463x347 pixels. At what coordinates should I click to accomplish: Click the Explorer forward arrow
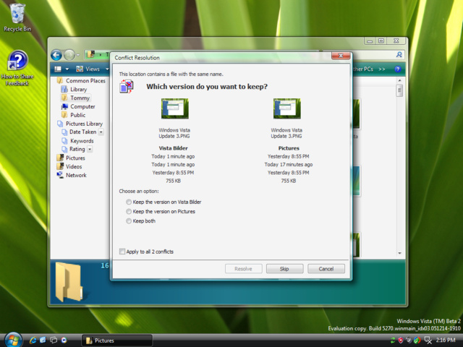coord(69,55)
